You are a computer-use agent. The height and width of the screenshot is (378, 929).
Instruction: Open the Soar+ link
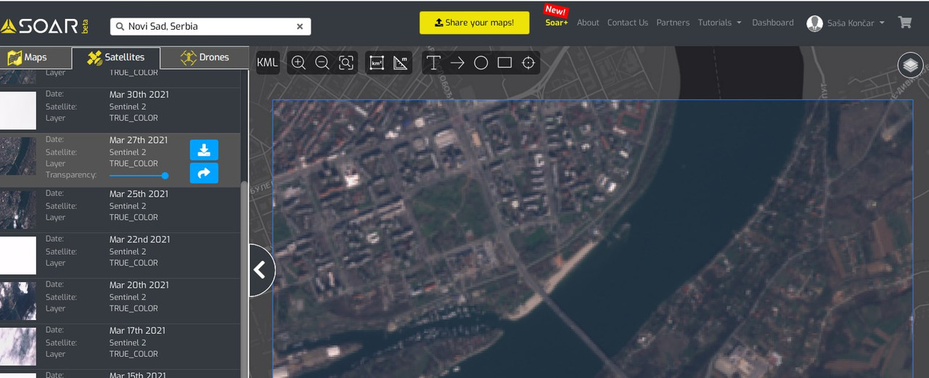(557, 22)
